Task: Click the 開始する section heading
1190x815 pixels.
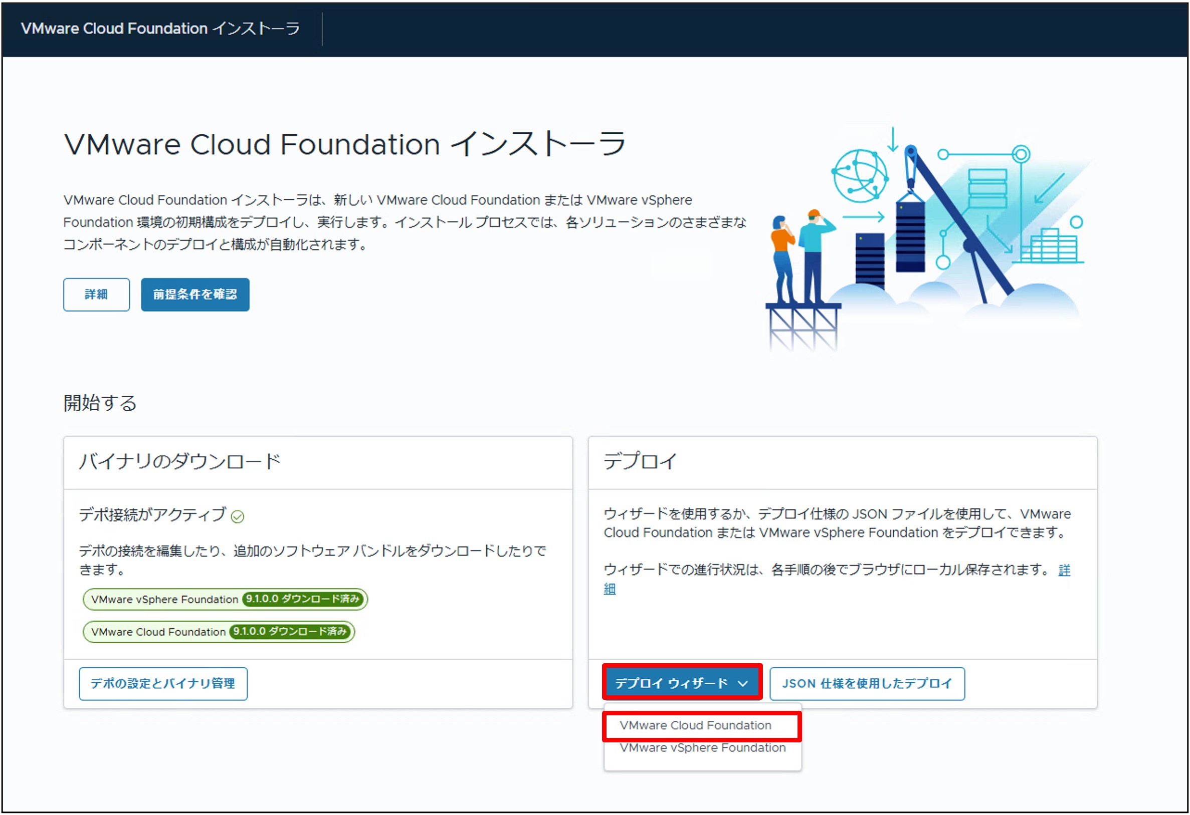Action: pos(100,403)
